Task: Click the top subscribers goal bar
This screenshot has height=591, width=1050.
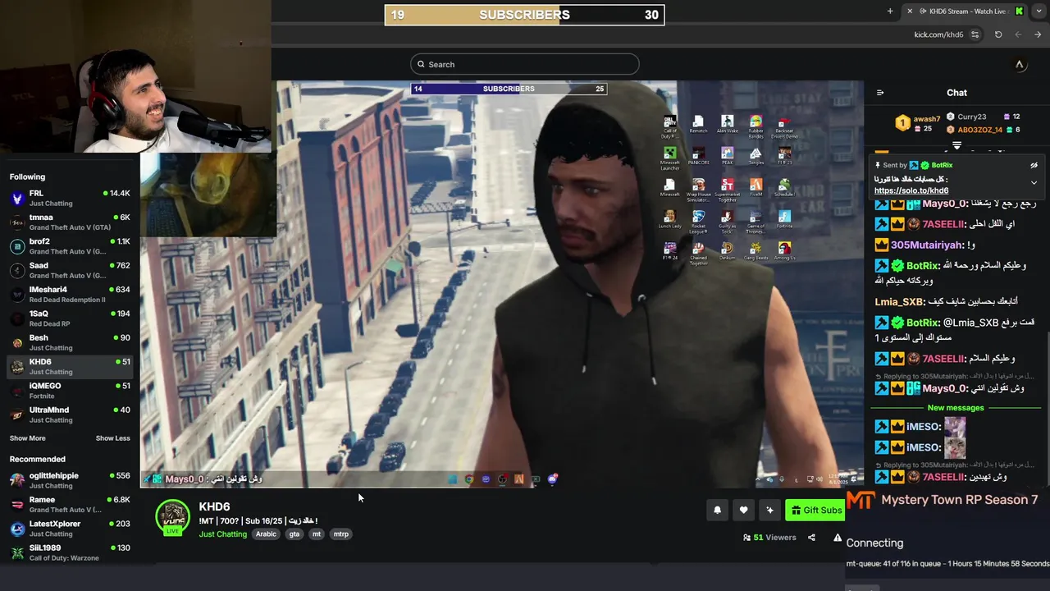Action: [524, 15]
